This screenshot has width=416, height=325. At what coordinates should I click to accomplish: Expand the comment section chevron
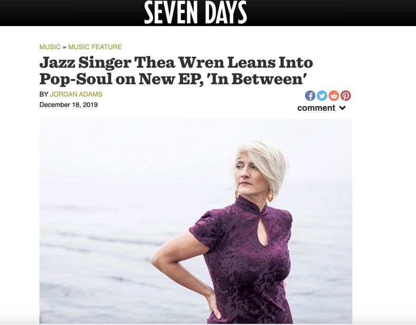click(342, 108)
